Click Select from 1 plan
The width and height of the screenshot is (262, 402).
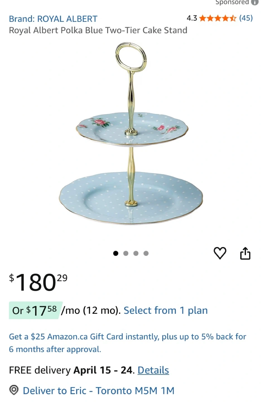click(x=165, y=310)
